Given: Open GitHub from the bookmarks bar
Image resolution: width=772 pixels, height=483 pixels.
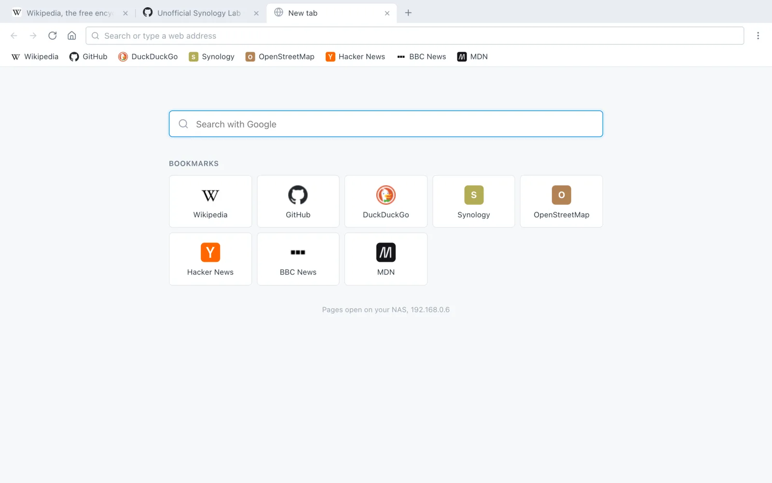Looking at the screenshot, I should tap(88, 57).
